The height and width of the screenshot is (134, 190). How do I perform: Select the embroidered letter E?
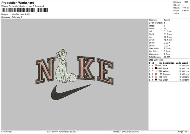point(105,71)
